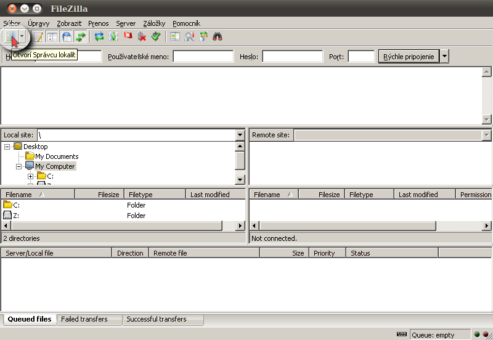Expand the C: drive tree node
This screenshot has width=493, height=340.
tap(30, 176)
